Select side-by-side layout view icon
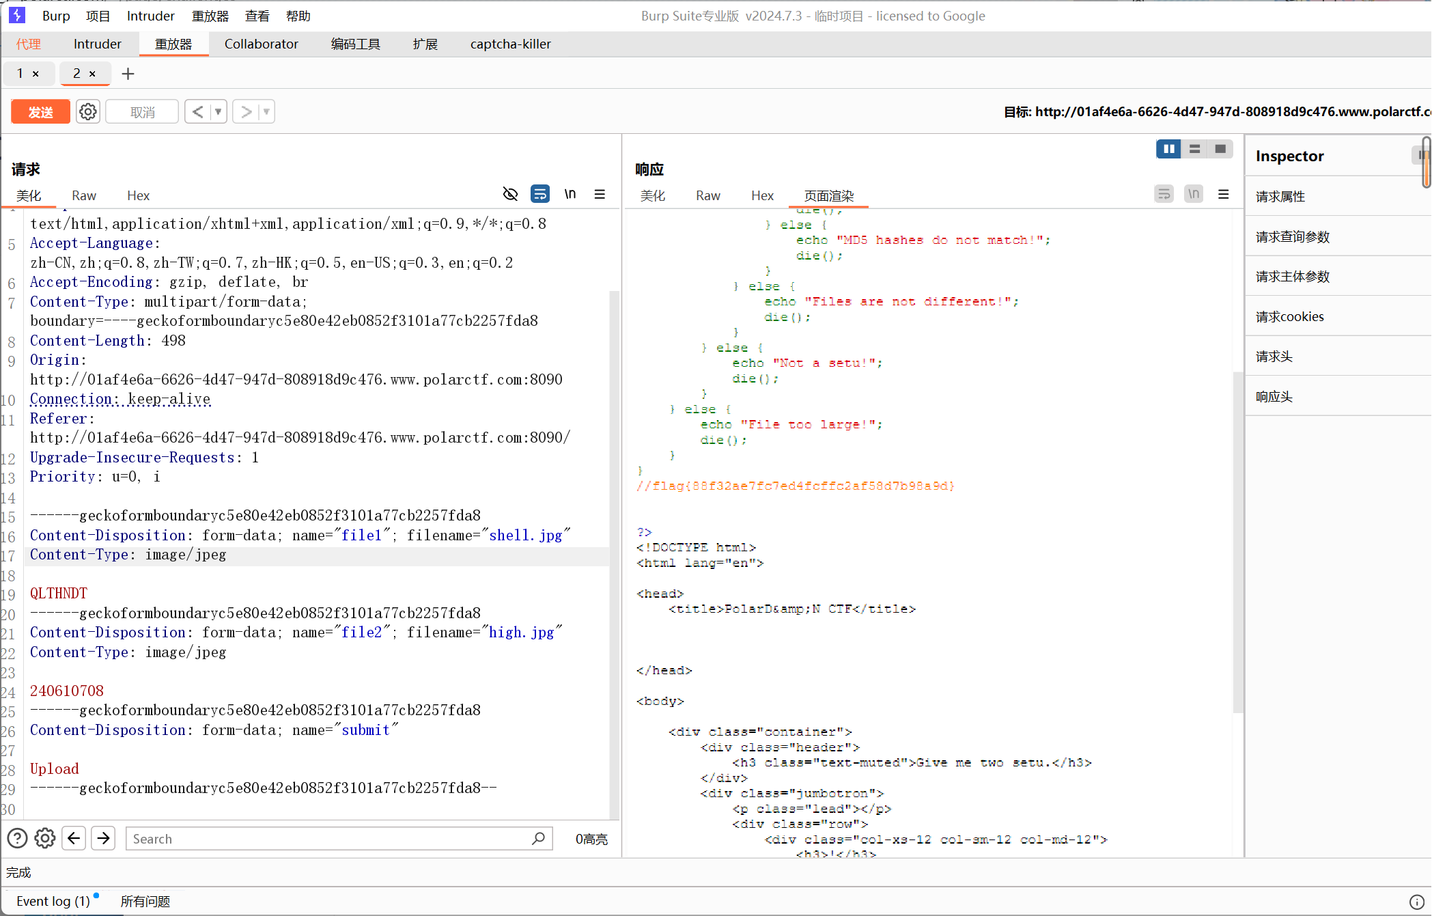Viewport: 1432px width, 916px height. tap(1168, 148)
